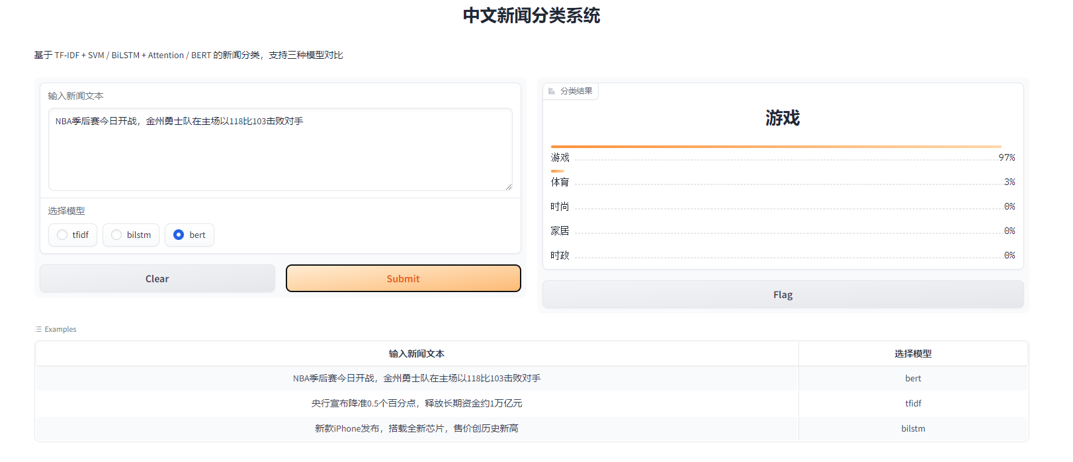Choose the bert model radio option
Screen dimensions: 1073x462
179,235
